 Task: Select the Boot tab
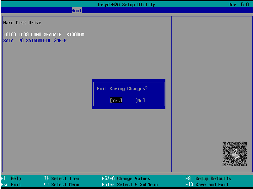pos(77,11)
